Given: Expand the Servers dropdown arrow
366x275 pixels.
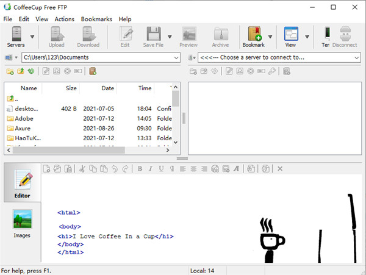Looking at the screenshot, I should 32,37.
